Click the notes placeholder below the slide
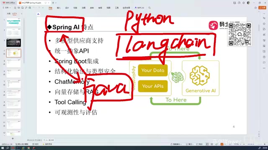The image size is (268, 150). point(34,140)
